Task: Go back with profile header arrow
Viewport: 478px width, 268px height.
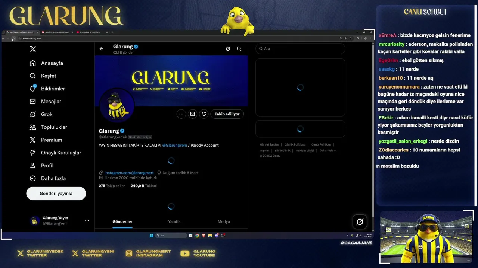Action: (101, 49)
